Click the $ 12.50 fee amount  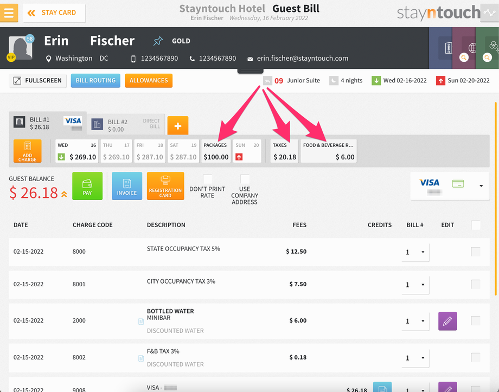pos(296,252)
